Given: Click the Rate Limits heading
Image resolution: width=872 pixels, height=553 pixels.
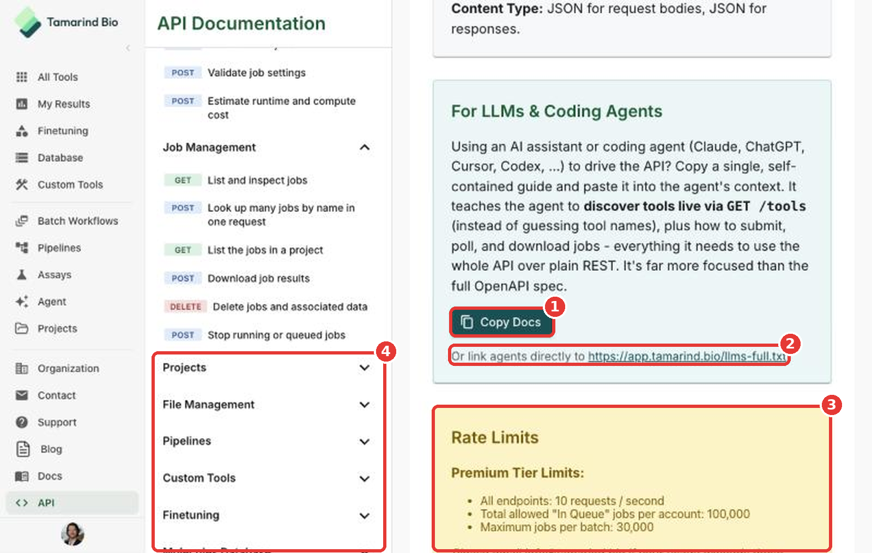Looking at the screenshot, I should coord(495,437).
